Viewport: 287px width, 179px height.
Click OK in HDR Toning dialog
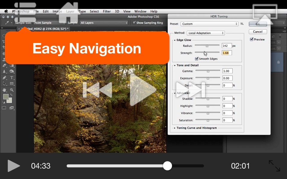258,24
